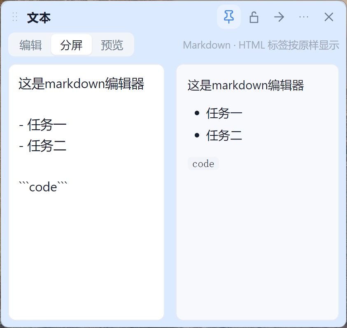
Task: Click bullet item 任务二 in the preview
Action: point(224,135)
